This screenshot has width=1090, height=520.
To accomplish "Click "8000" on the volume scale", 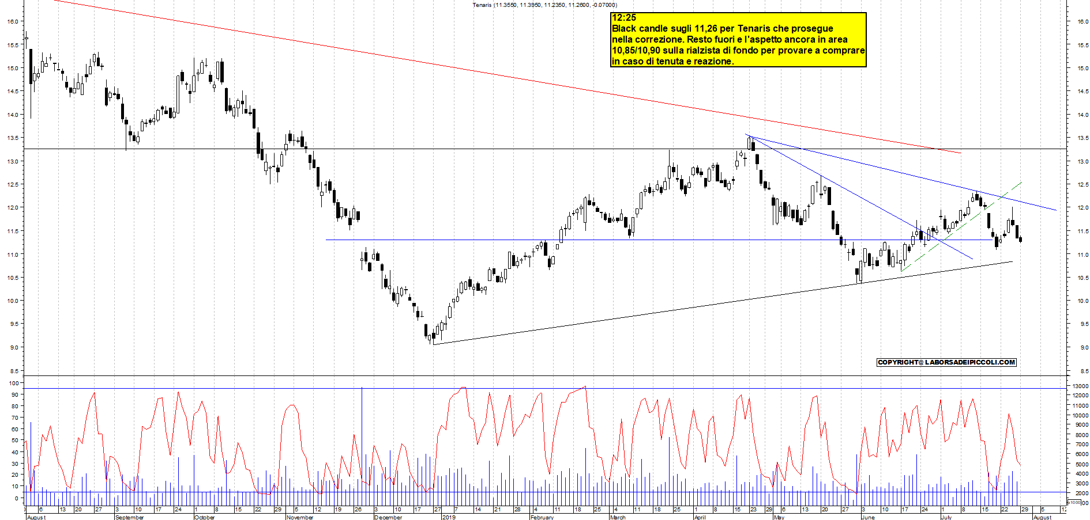I will [x=1081, y=435].
